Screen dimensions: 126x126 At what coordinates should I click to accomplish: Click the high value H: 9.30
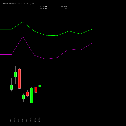(64, 7)
